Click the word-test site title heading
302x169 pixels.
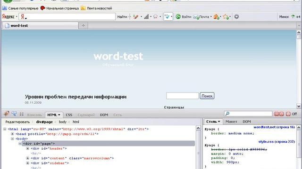tap(118, 56)
